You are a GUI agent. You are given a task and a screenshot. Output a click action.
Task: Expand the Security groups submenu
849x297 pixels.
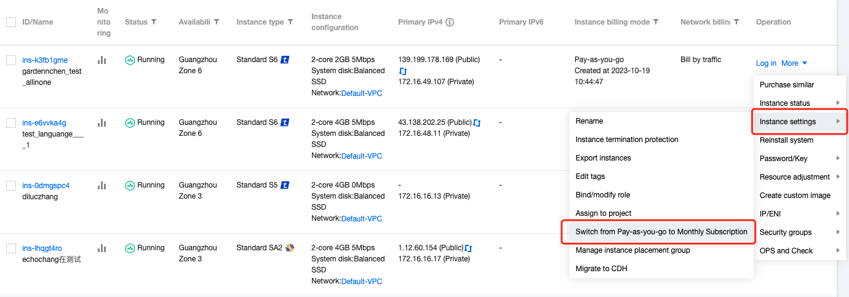pos(800,232)
